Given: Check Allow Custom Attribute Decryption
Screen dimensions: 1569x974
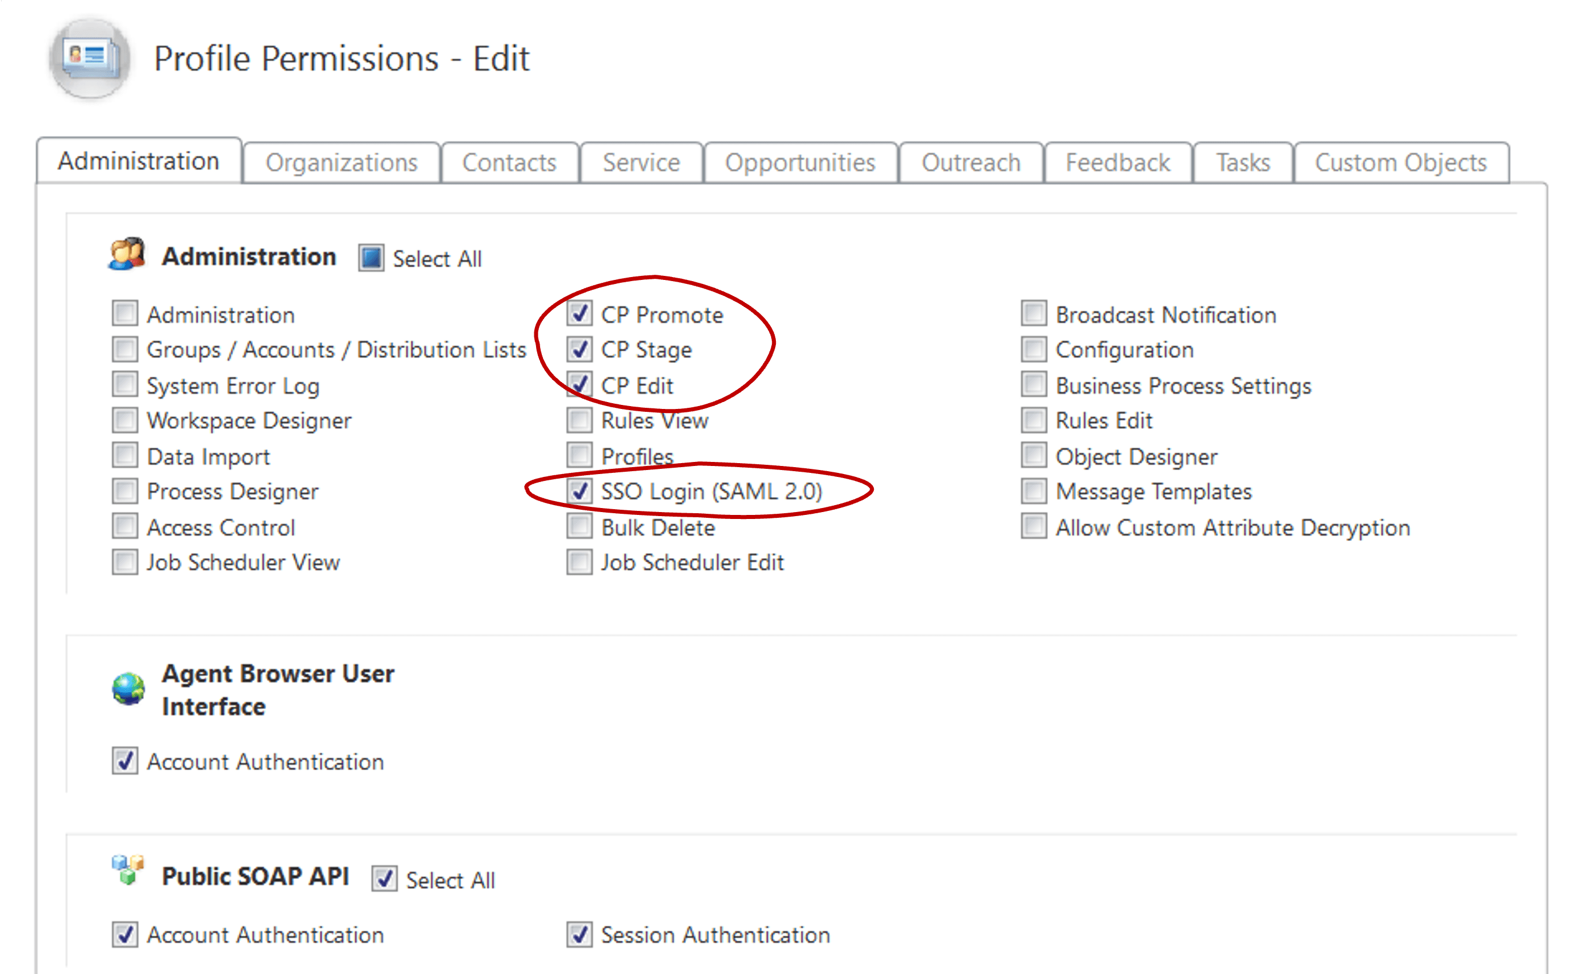Looking at the screenshot, I should click(1034, 526).
